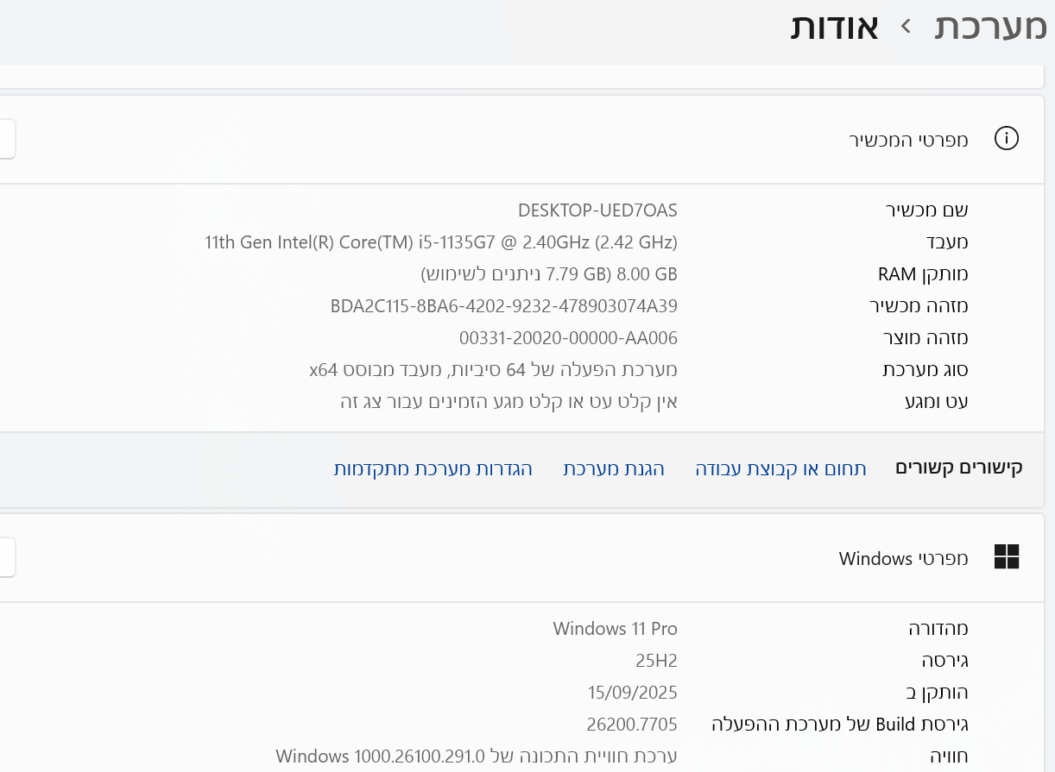Click the product ID 00331-20020-00000-AA006
This screenshot has width=1055, height=772.
click(568, 337)
